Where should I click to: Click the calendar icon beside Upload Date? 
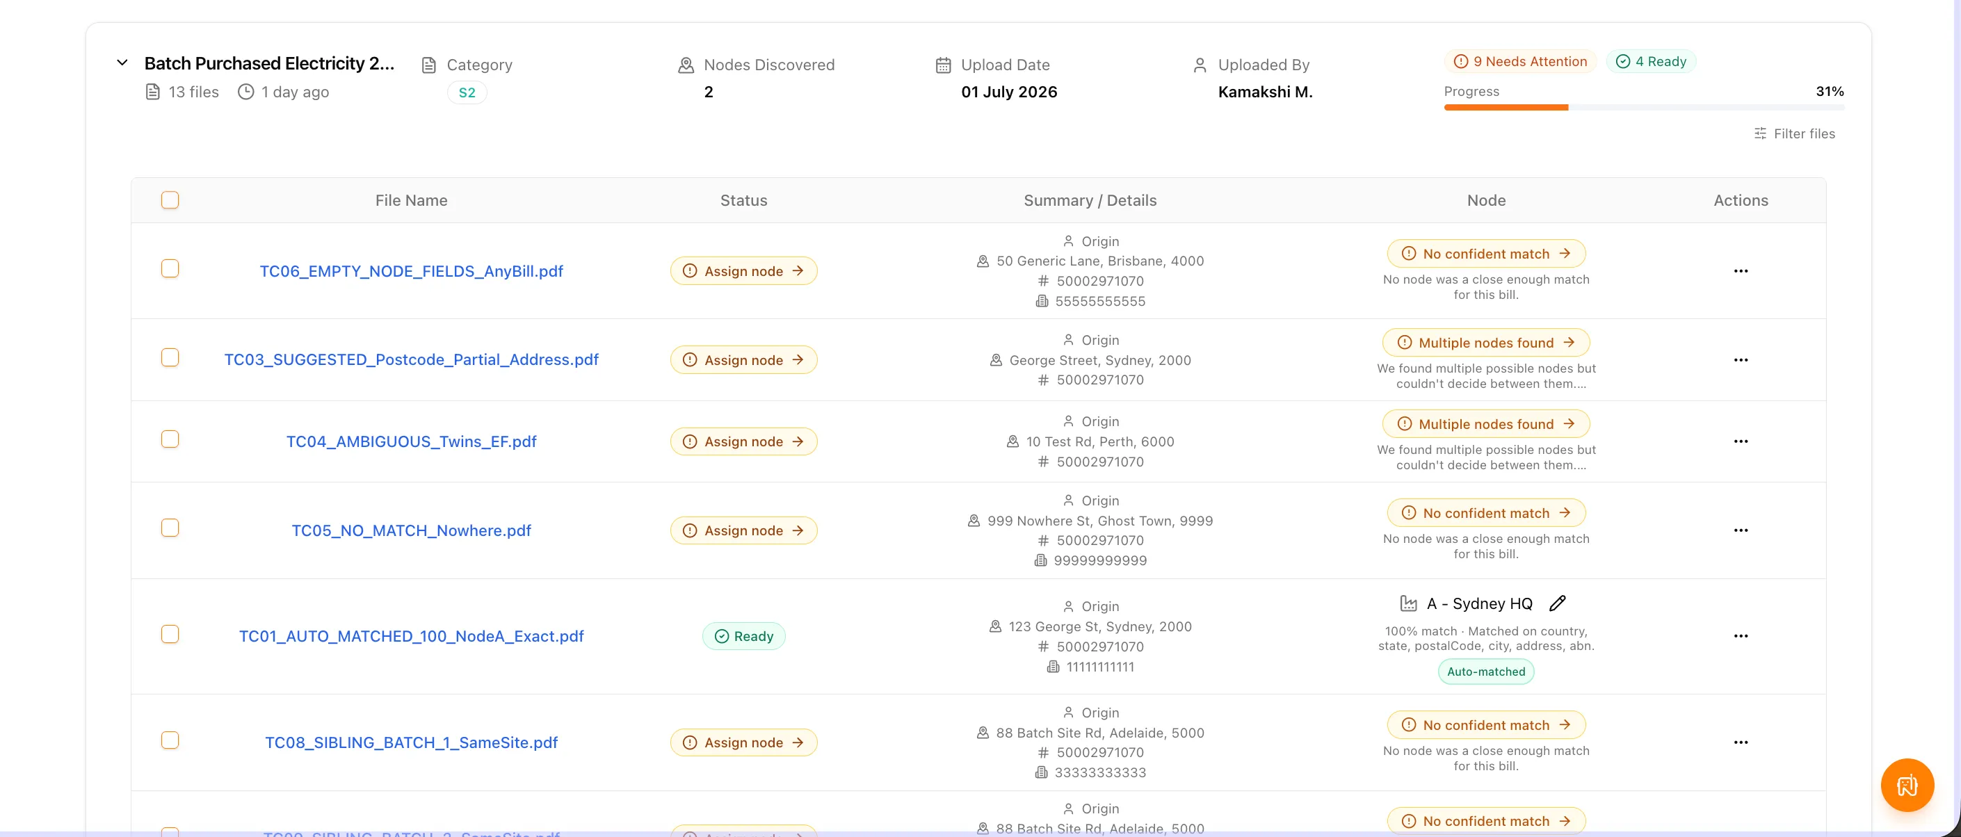943,65
